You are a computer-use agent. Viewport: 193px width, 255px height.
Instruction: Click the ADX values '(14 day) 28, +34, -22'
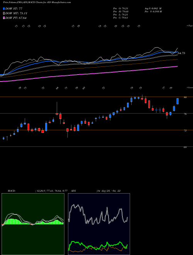click(x=108, y=191)
